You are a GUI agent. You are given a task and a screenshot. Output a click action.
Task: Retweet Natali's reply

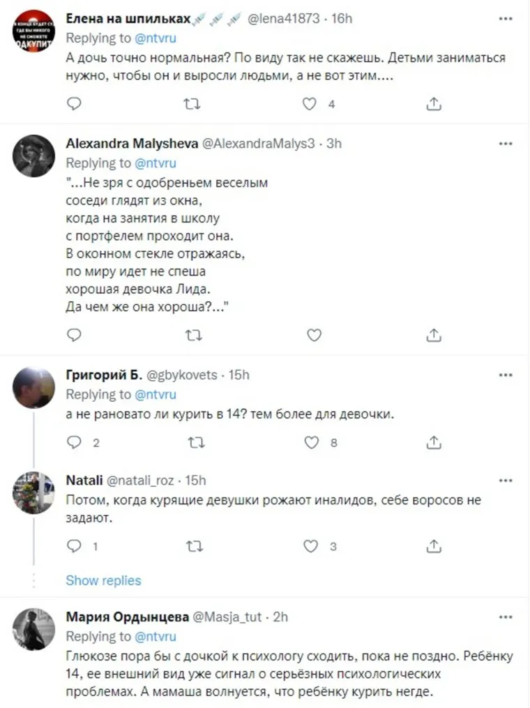(192, 546)
